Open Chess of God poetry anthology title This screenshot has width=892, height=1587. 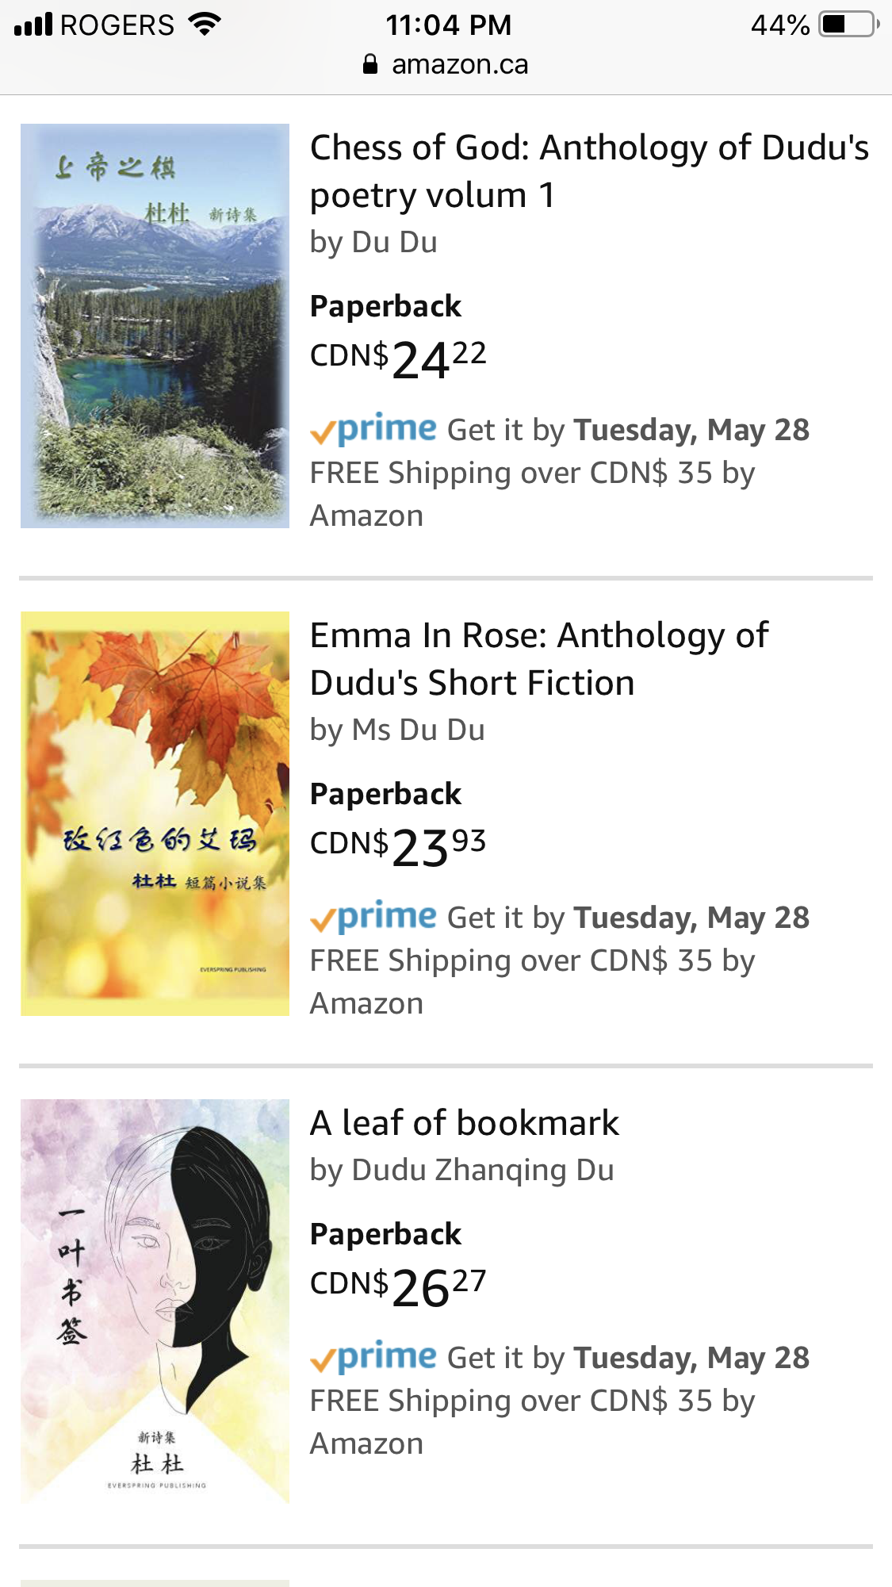[x=589, y=171]
